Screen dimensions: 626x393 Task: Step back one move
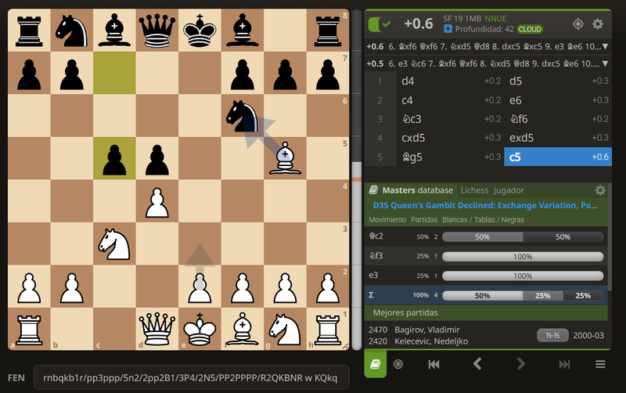(x=477, y=364)
